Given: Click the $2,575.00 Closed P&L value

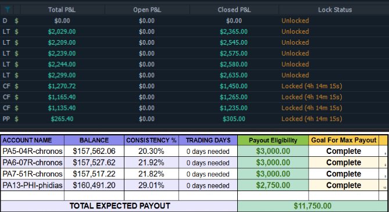Looking at the screenshot, I should (x=234, y=53).
